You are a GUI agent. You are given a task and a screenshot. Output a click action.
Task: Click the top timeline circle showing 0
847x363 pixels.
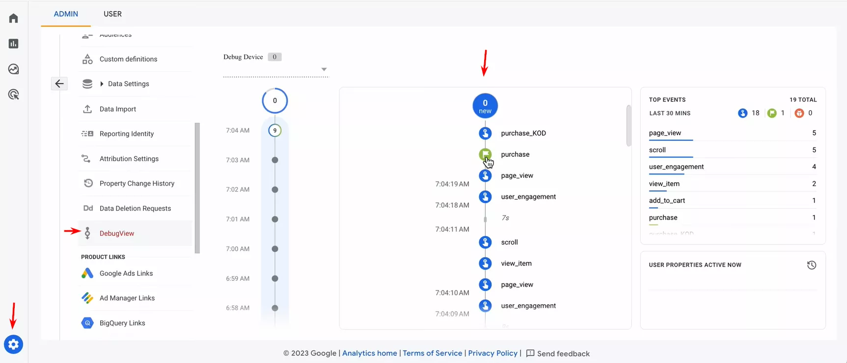[x=275, y=101]
